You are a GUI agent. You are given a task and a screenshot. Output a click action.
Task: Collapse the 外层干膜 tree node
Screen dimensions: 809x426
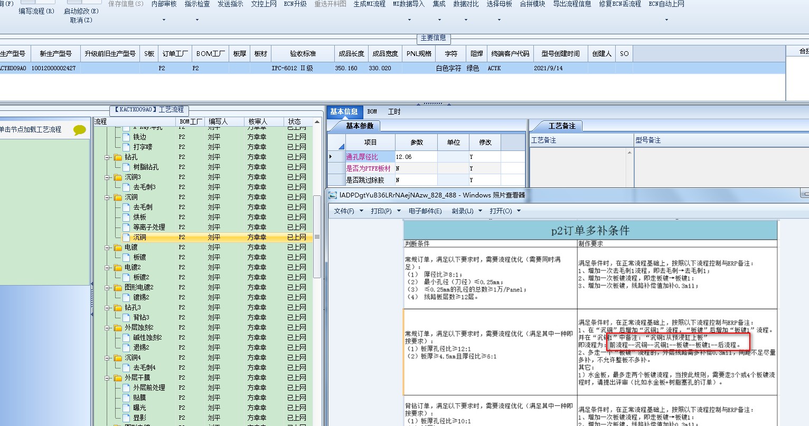pos(107,378)
